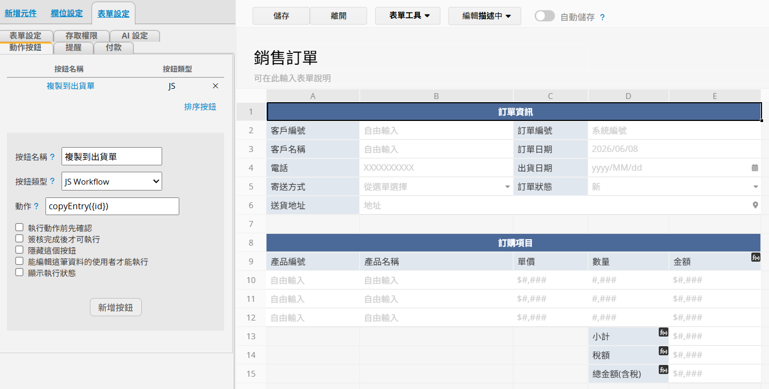Open the 提醒 sub-tab

[73, 47]
